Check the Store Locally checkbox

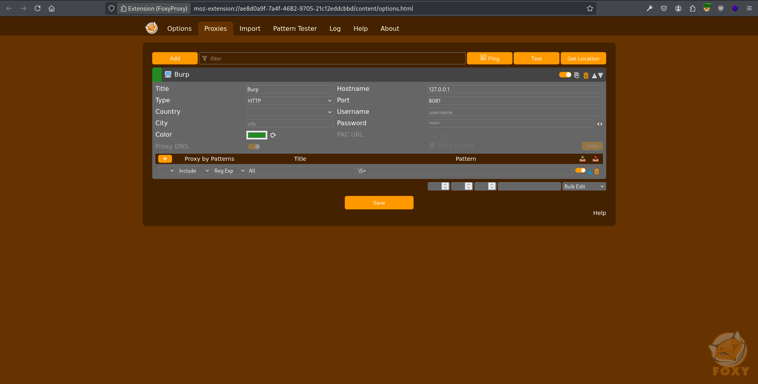432,145
